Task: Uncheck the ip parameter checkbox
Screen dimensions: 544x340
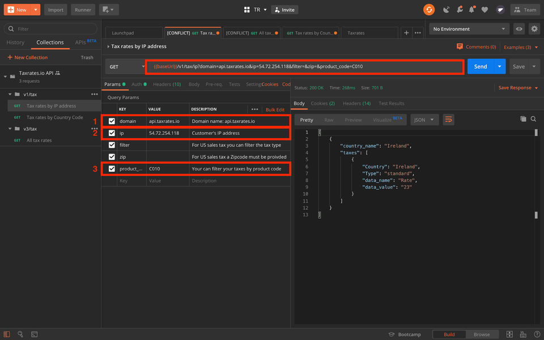Action: pos(112,133)
